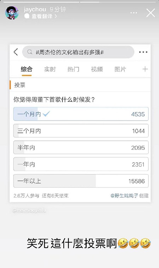Click the hashtag search field
Image resolution: width=159 pixels, height=268 pixels.
[78, 52]
